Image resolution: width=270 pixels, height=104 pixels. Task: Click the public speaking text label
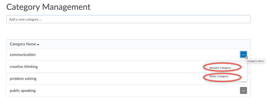coord(23,91)
